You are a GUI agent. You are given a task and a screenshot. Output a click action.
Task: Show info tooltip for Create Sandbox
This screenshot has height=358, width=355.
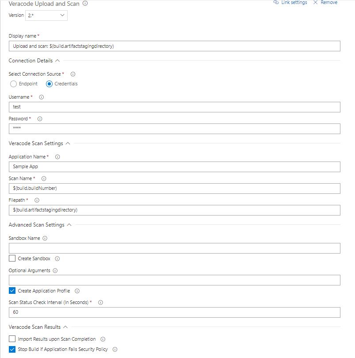pos(57,258)
